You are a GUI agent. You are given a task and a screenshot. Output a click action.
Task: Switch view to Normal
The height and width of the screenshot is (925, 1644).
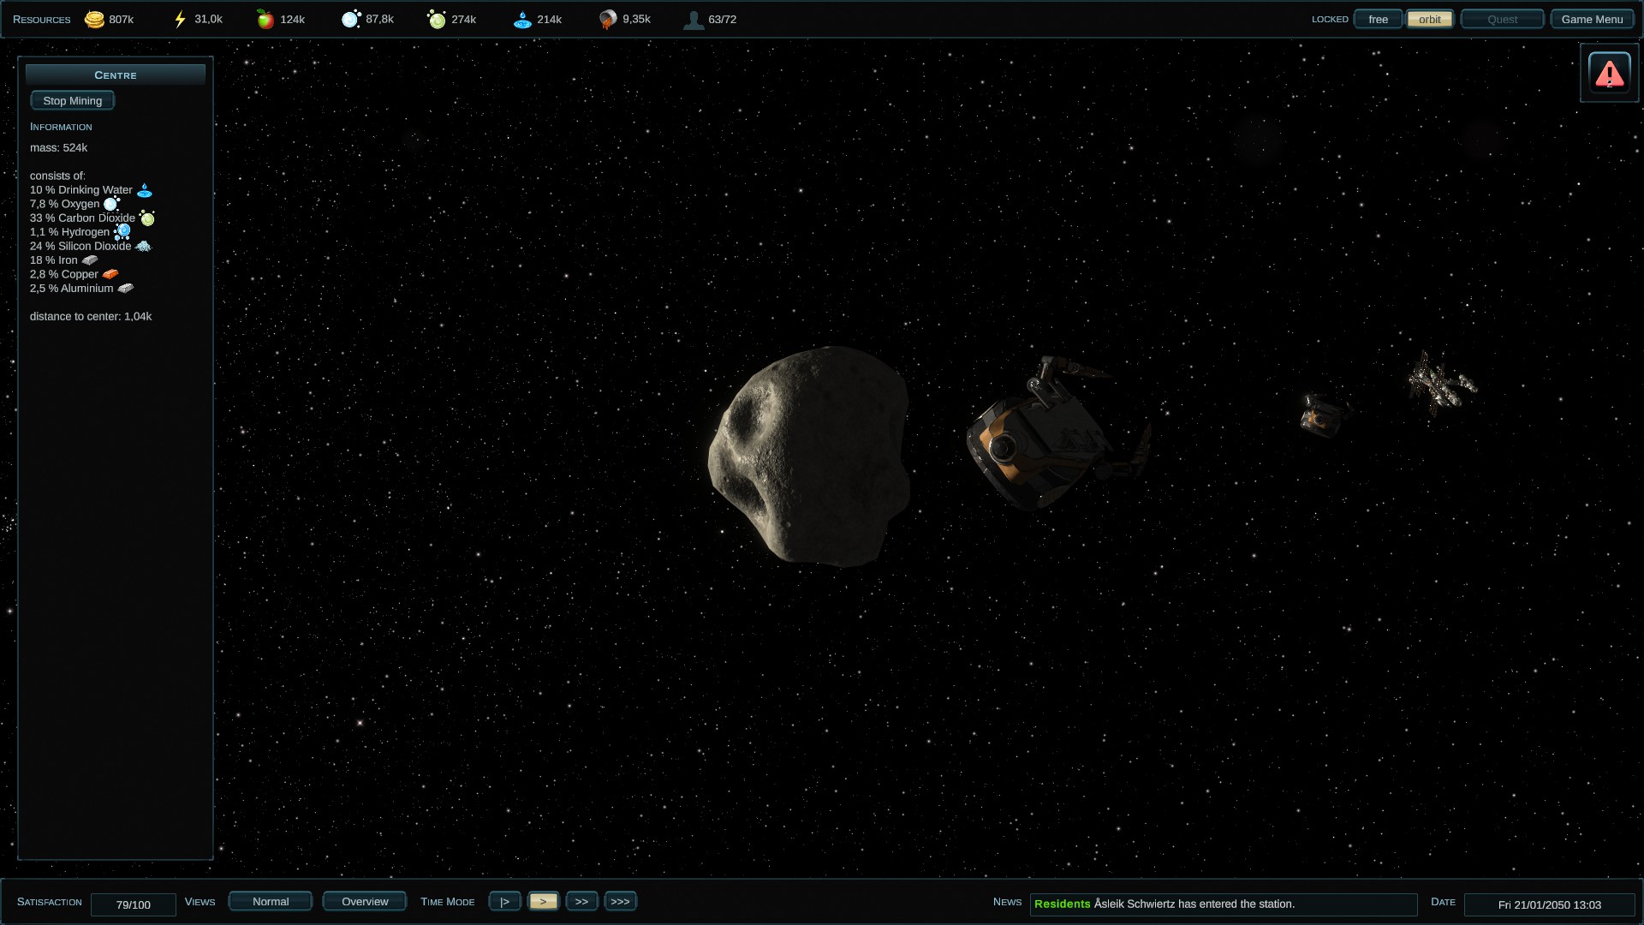(271, 901)
